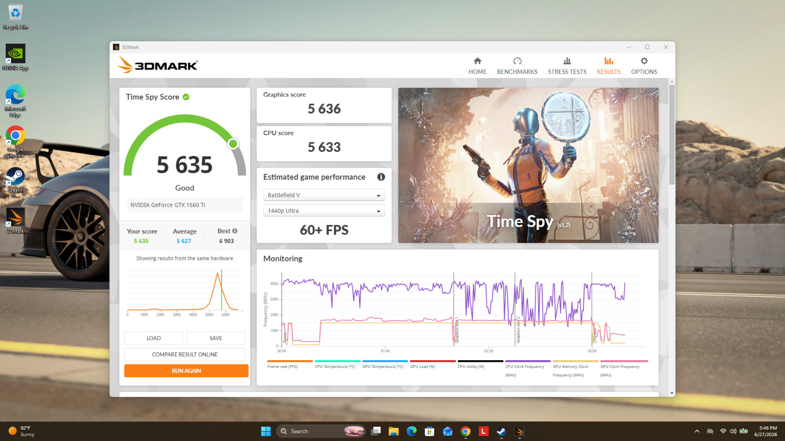Click the Your score value 5 635

tap(141, 241)
